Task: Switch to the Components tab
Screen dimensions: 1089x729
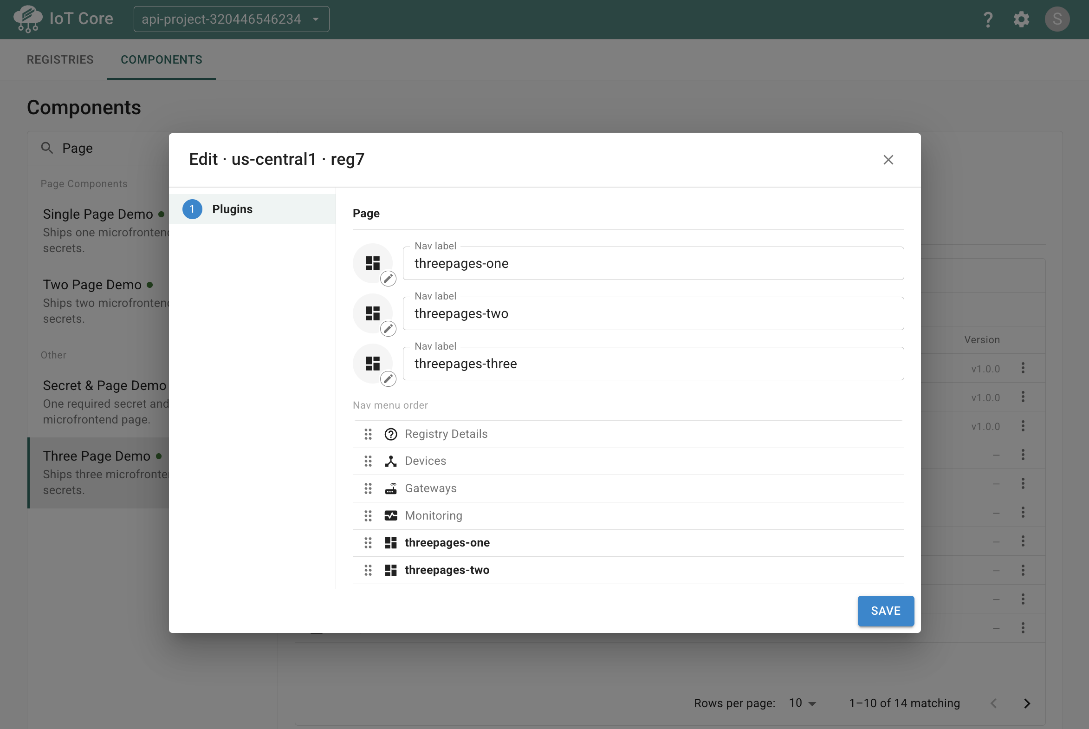Action: pos(161,59)
